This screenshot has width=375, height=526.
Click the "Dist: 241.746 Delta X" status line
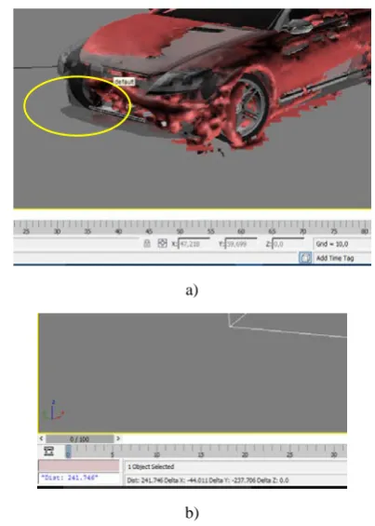pyautogui.click(x=208, y=480)
